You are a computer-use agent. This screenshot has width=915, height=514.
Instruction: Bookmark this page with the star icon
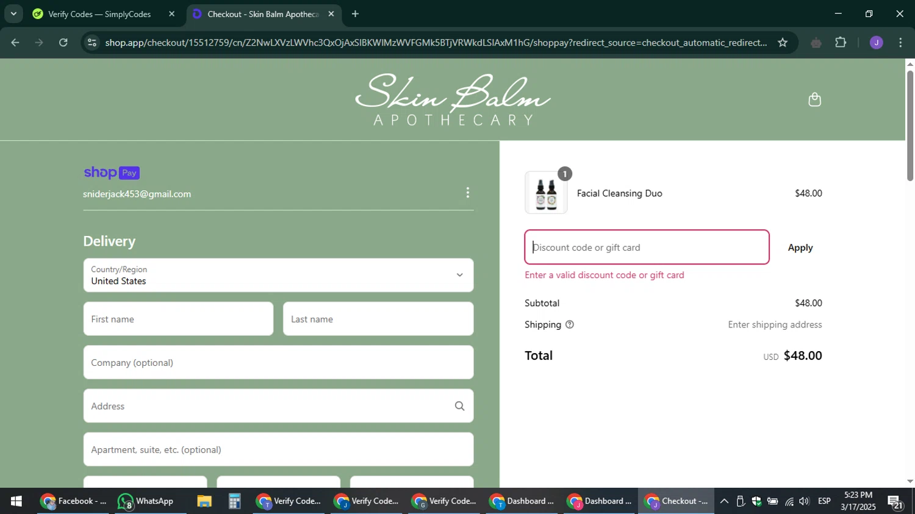[x=783, y=43]
